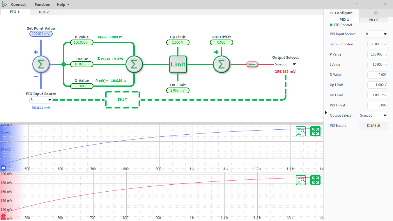Screen dimensions: 393x221
Task: Click the blue set point summing junction
Action: pyautogui.click(x=41, y=64)
